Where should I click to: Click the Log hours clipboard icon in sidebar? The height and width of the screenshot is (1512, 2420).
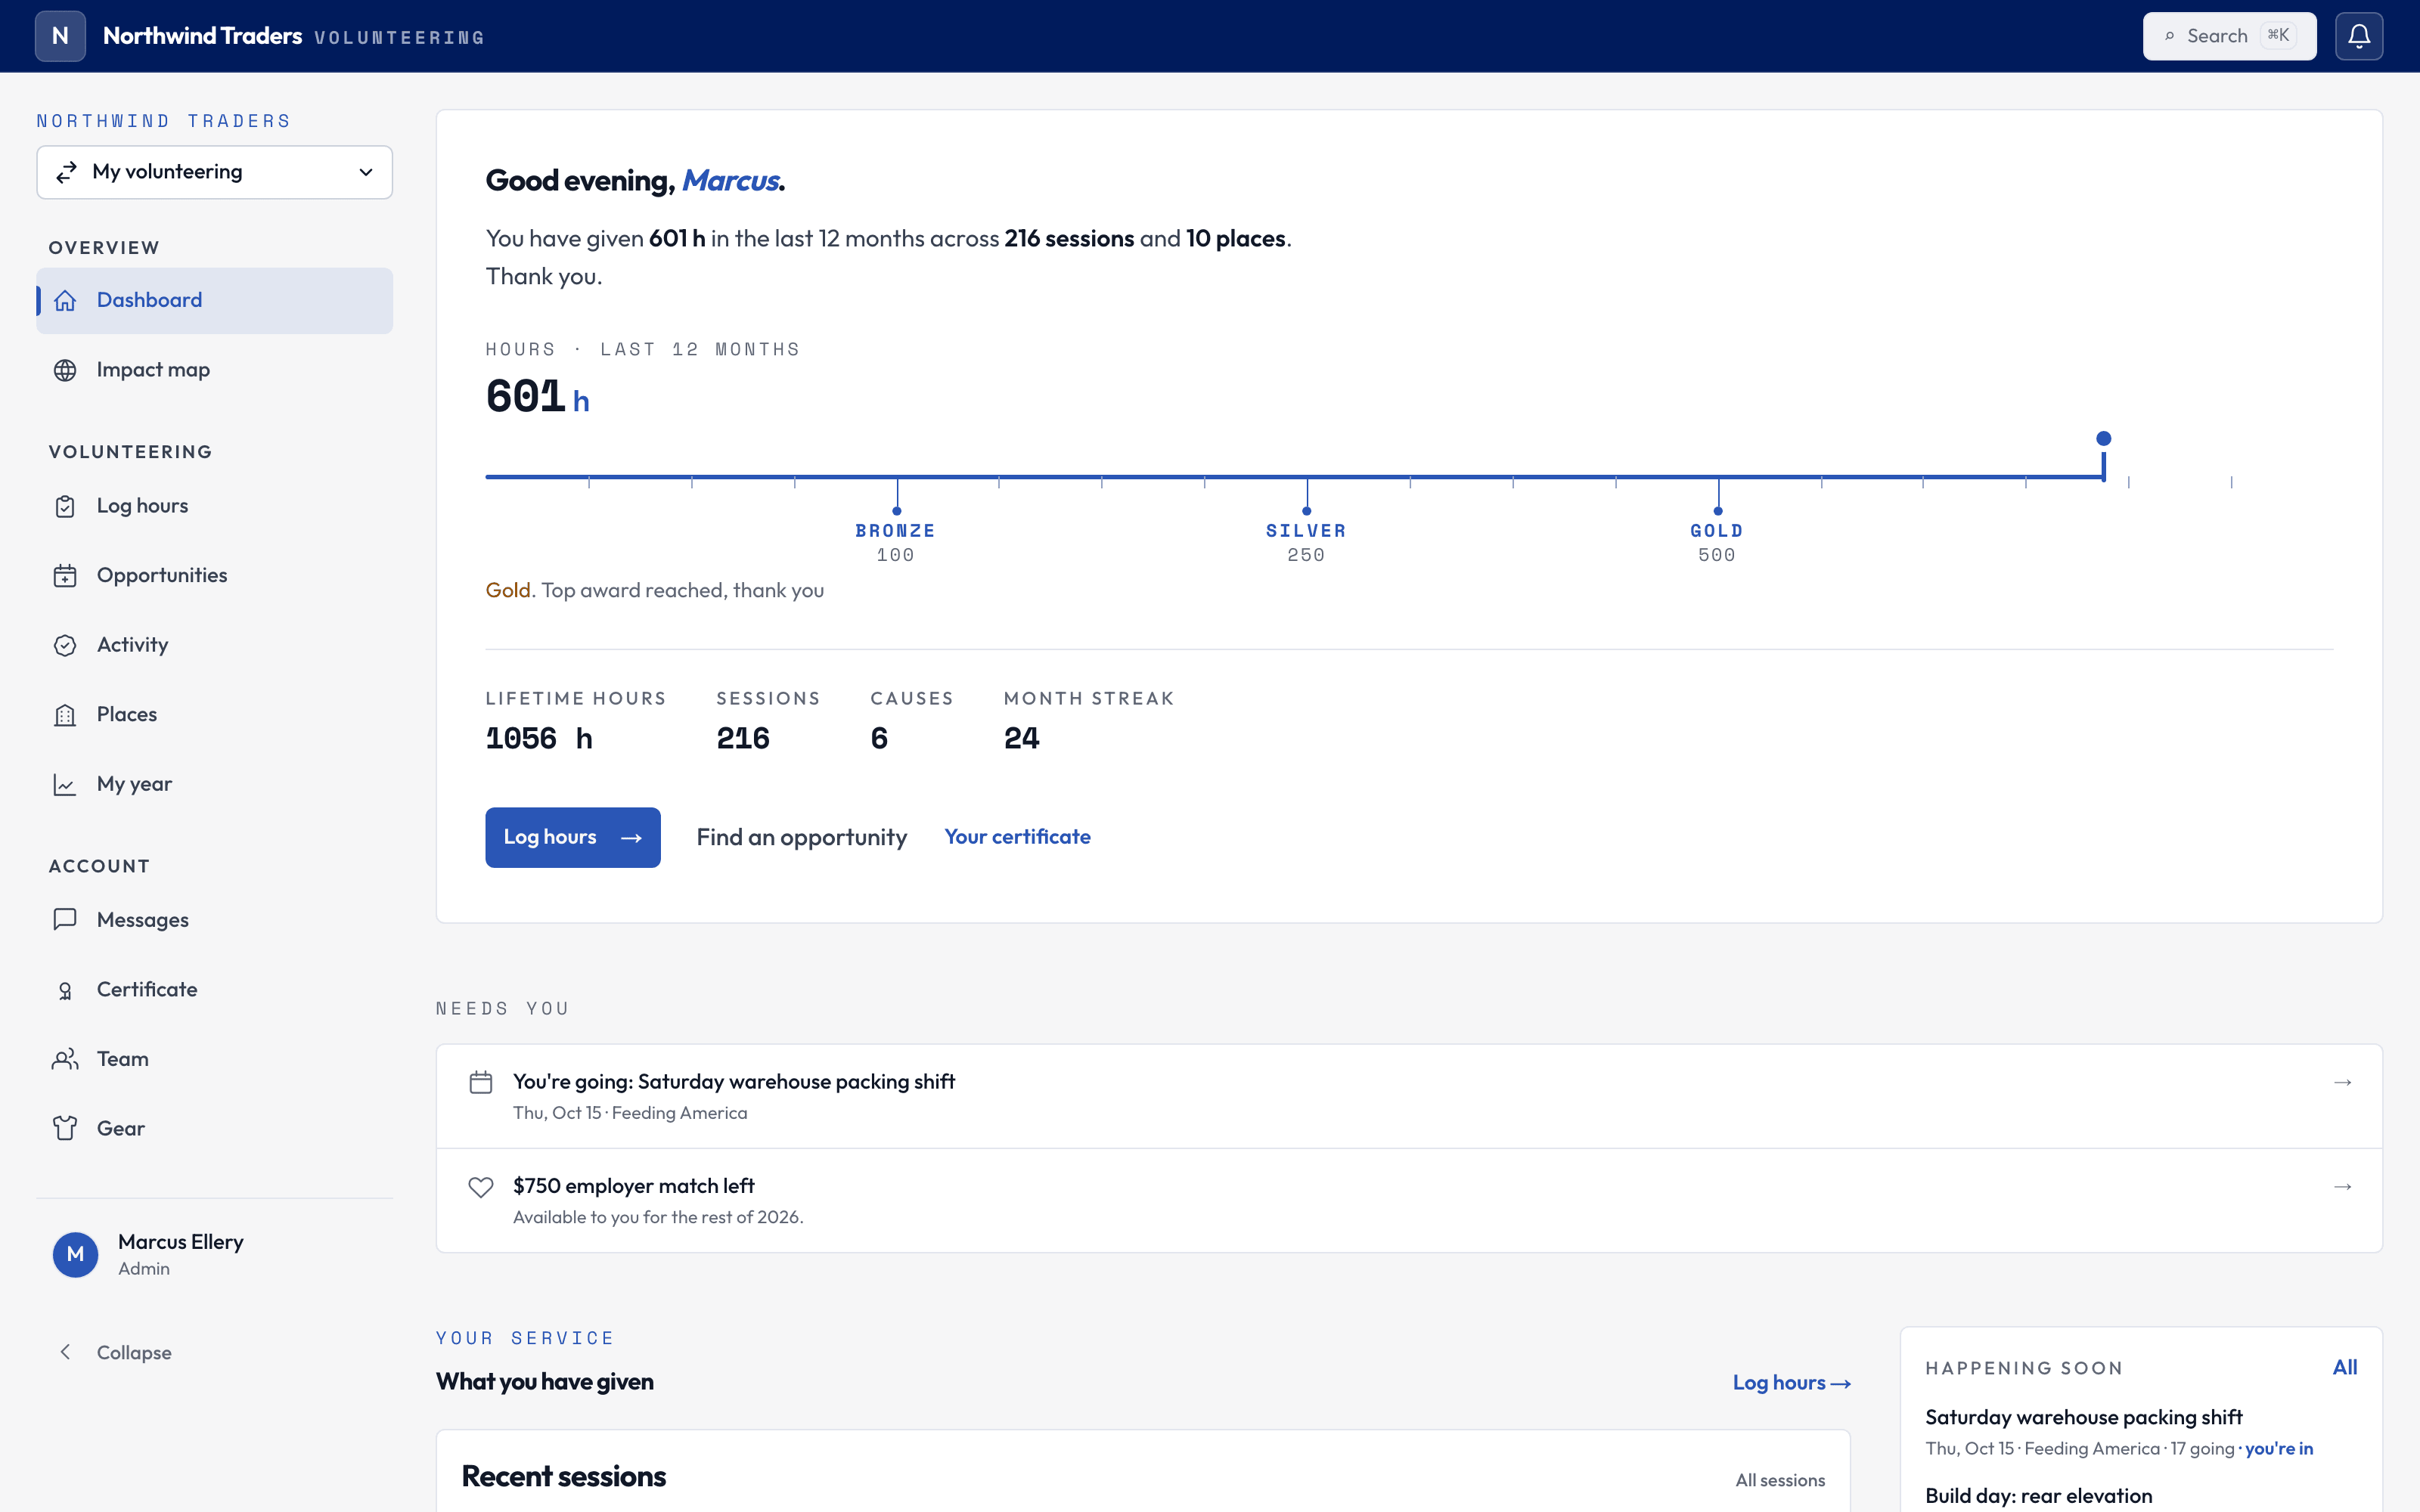tap(65, 506)
